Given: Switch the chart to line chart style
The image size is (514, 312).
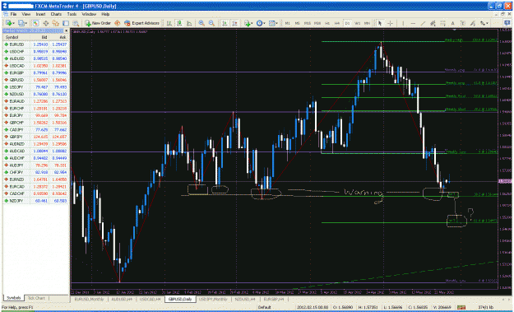Looking at the screenshot, I should [x=189, y=23].
